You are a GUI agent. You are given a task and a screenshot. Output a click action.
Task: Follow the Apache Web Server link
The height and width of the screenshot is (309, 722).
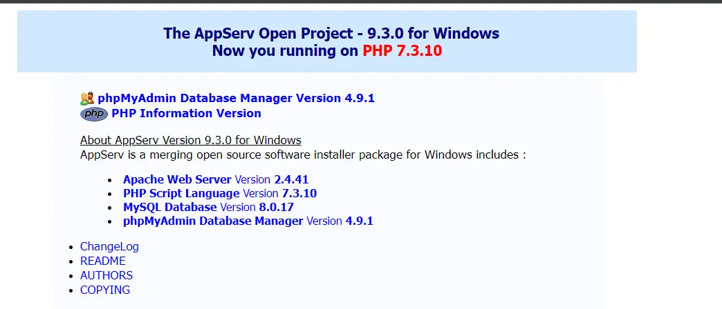point(177,179)
